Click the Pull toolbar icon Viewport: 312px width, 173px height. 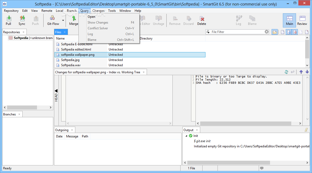pyautogui.click(x=8, y=20)
